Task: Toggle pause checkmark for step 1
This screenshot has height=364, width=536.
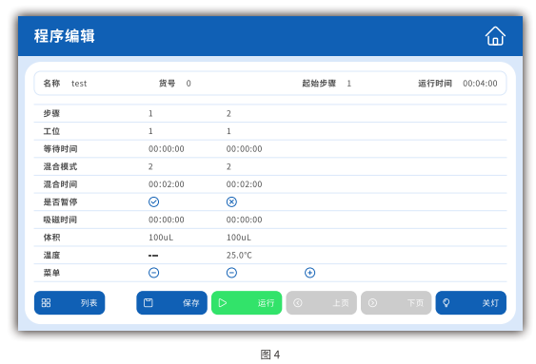Action: (154, 201)
